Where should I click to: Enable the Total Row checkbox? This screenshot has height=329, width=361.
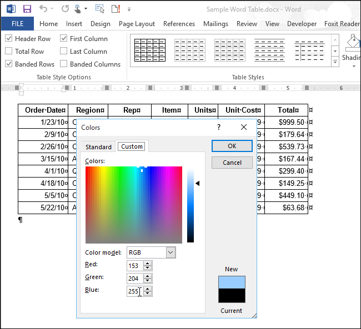point(8,52)
